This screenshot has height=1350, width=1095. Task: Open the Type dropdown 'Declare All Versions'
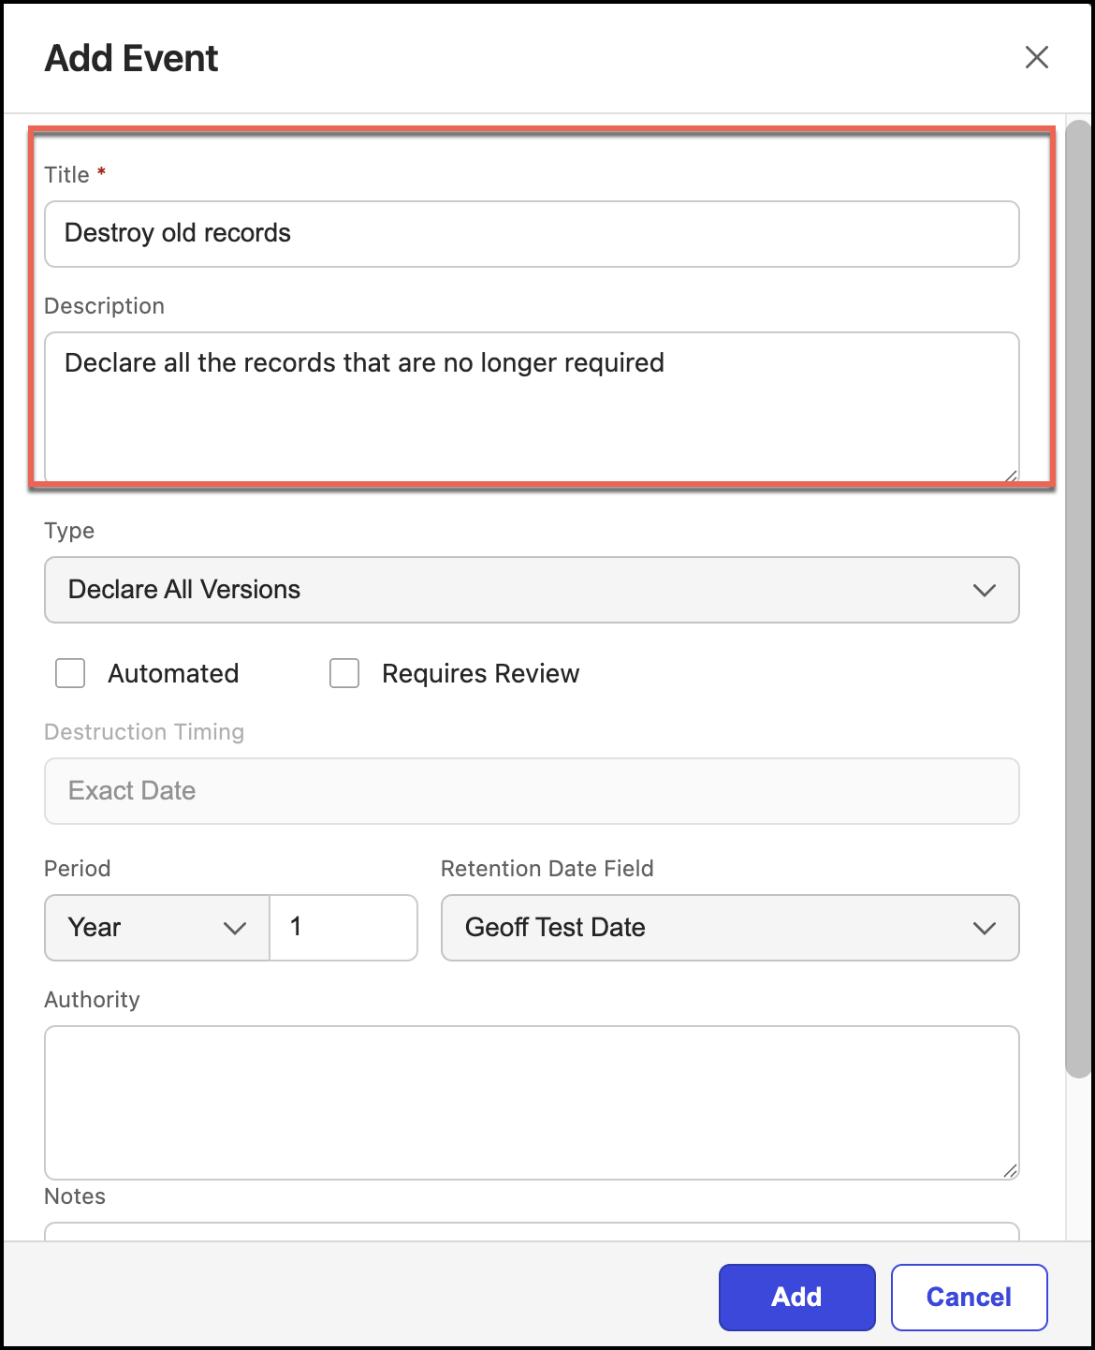point(531,590)
